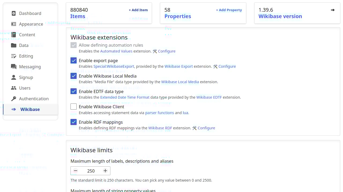The width and height of the screenshot is (343, 192).
Task: Open the Wikibase Local Media extension link
Action: [x=180, y=82]
